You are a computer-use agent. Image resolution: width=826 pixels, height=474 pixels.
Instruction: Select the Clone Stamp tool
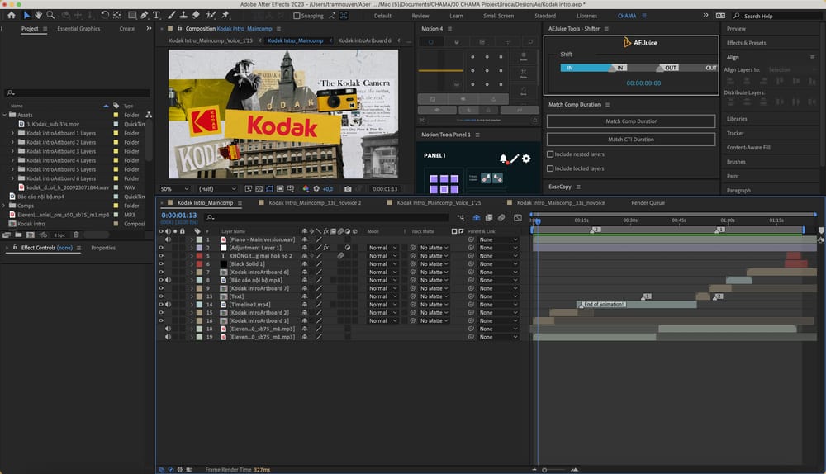[x=184, y=15]
